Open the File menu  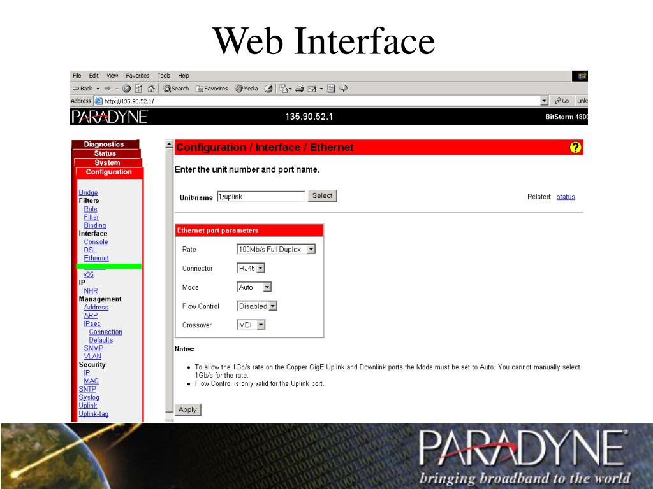tap(77, 76)
